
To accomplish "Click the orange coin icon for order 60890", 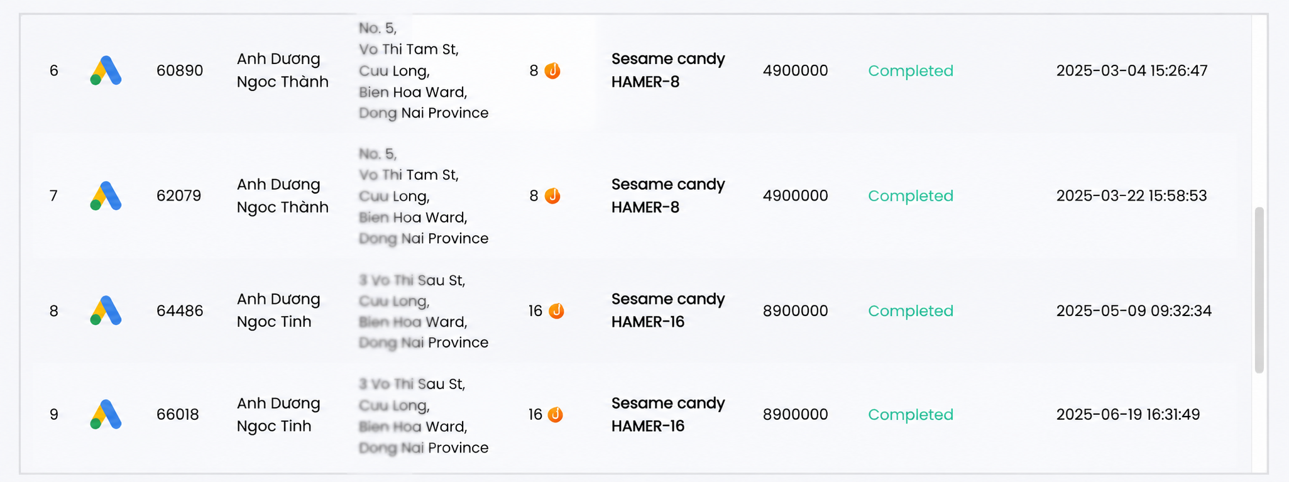I will pos(552,70).
